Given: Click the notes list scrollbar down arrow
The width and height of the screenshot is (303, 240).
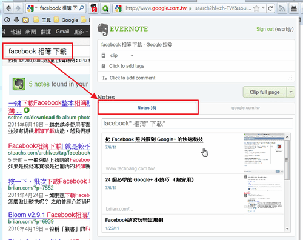Looking at the screenshot, I should [x=287, y=228].
